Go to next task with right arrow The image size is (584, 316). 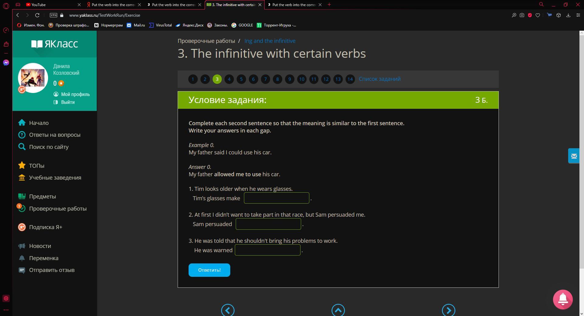coord(449,310)
